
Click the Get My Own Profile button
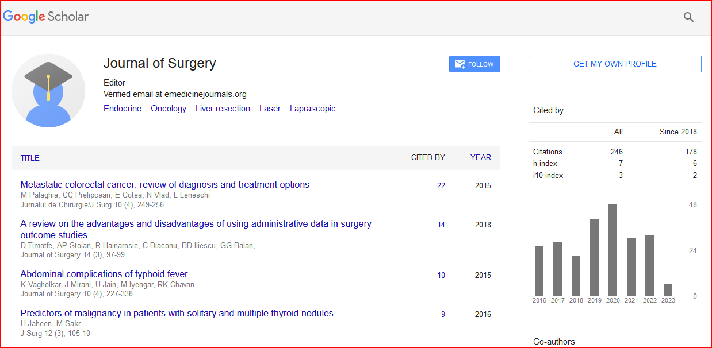pyautogui.click(x=614, y=64)
